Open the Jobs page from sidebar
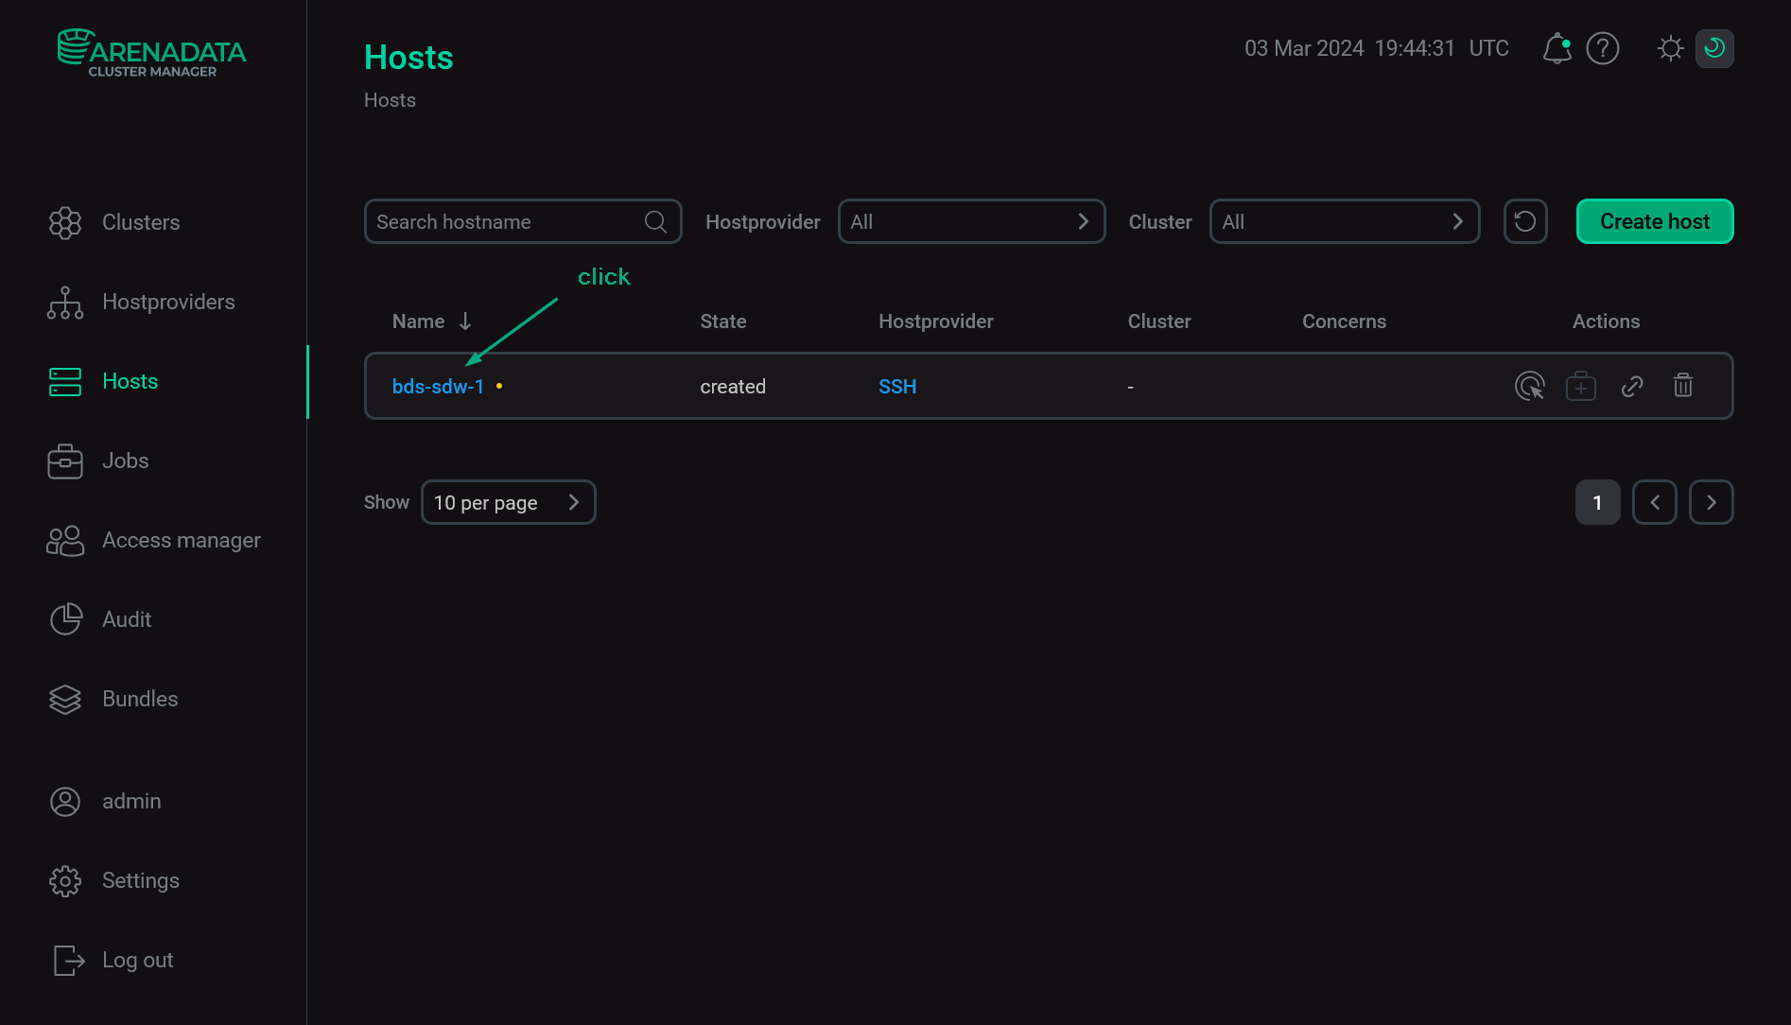This screenshot has width=1791, height=1025. click(x=124, y=460)
